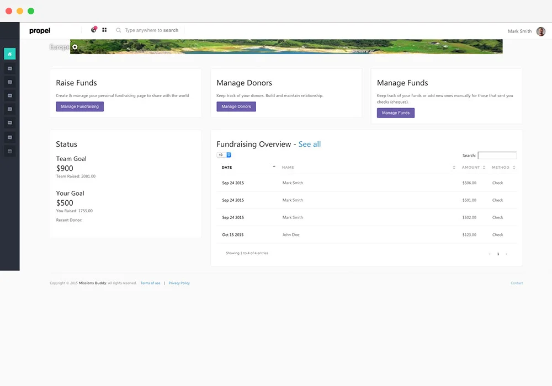The height and width of the screenshot is (386, 552).
Task: Select the calendar icon in the sidebar
Action: point(9,151)
